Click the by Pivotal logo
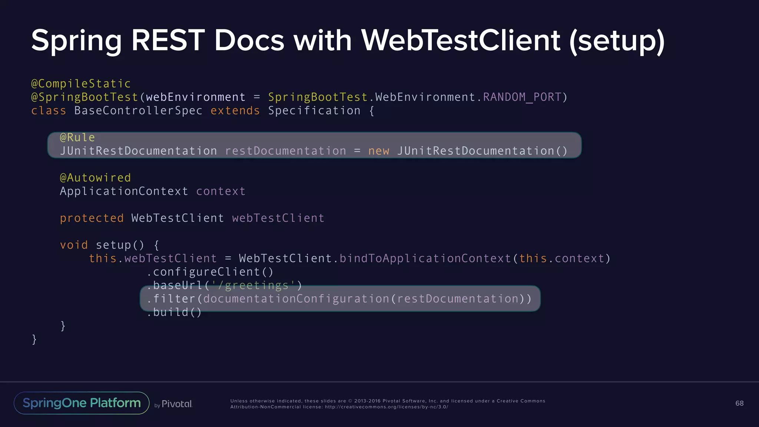This screenshot has height=427, width=759. tap(173, 404)
